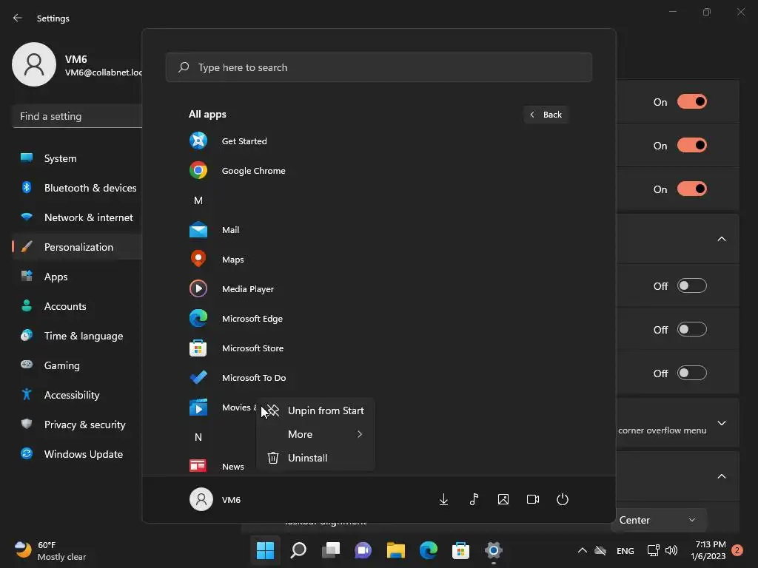Screen dimensions: 758x568
Task: Open Search from the taskbar
Action: click(298, 550)
